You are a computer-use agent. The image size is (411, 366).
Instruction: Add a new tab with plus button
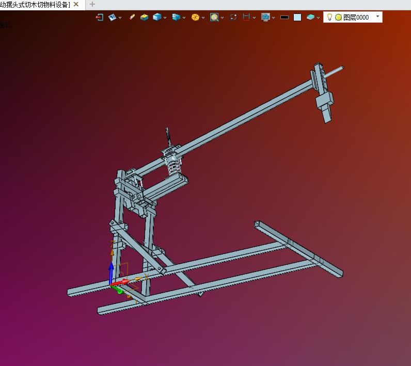pos(92,4)
